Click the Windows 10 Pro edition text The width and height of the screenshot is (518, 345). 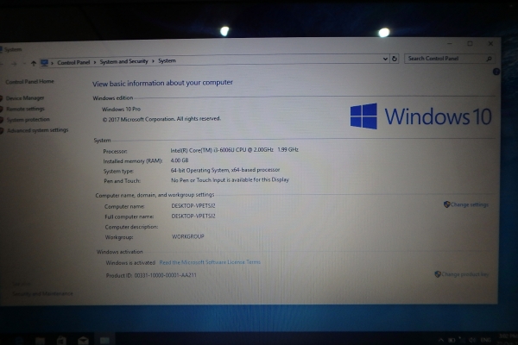tap(121, 109)
